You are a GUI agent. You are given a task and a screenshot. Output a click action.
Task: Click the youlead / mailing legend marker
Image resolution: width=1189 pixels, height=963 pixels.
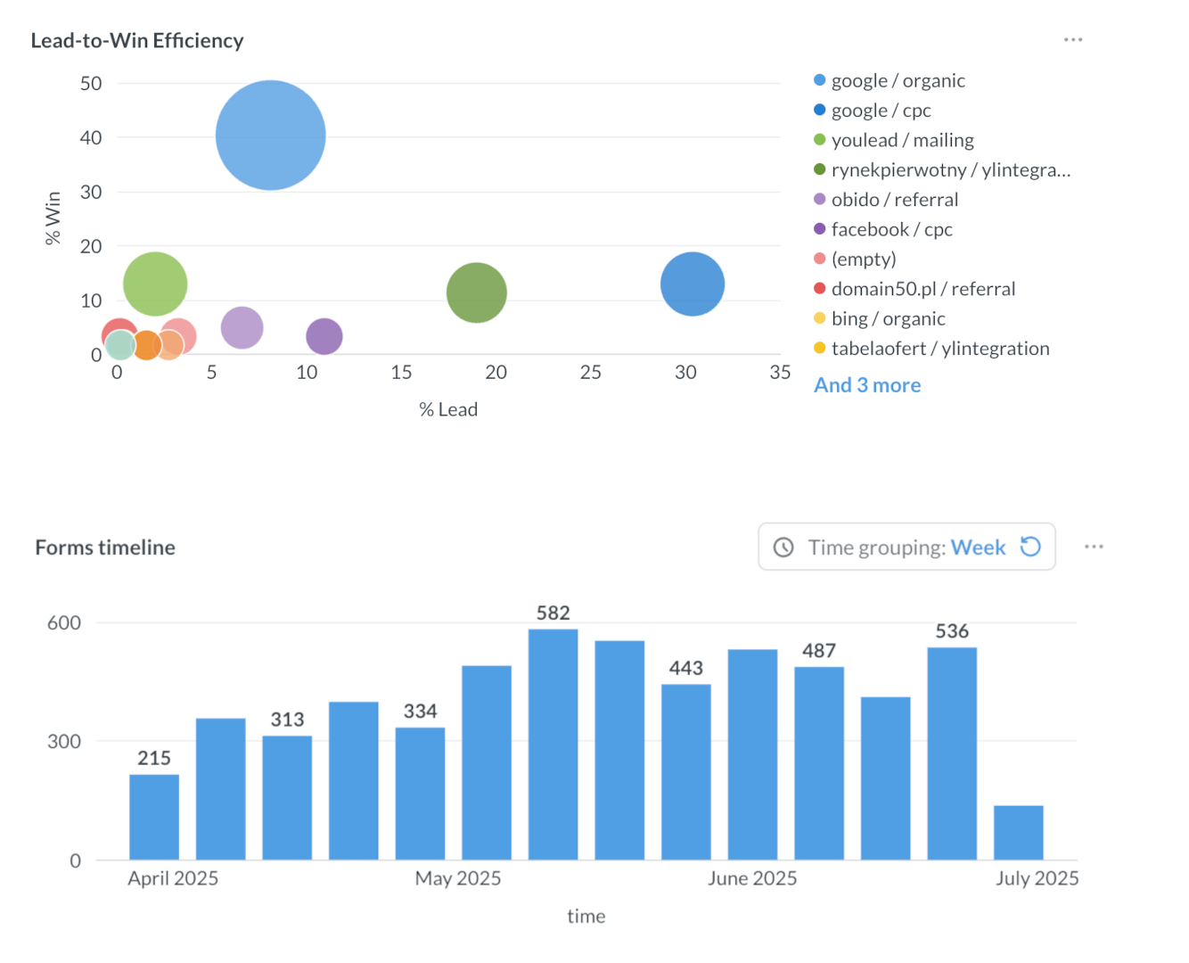point(819,139)
